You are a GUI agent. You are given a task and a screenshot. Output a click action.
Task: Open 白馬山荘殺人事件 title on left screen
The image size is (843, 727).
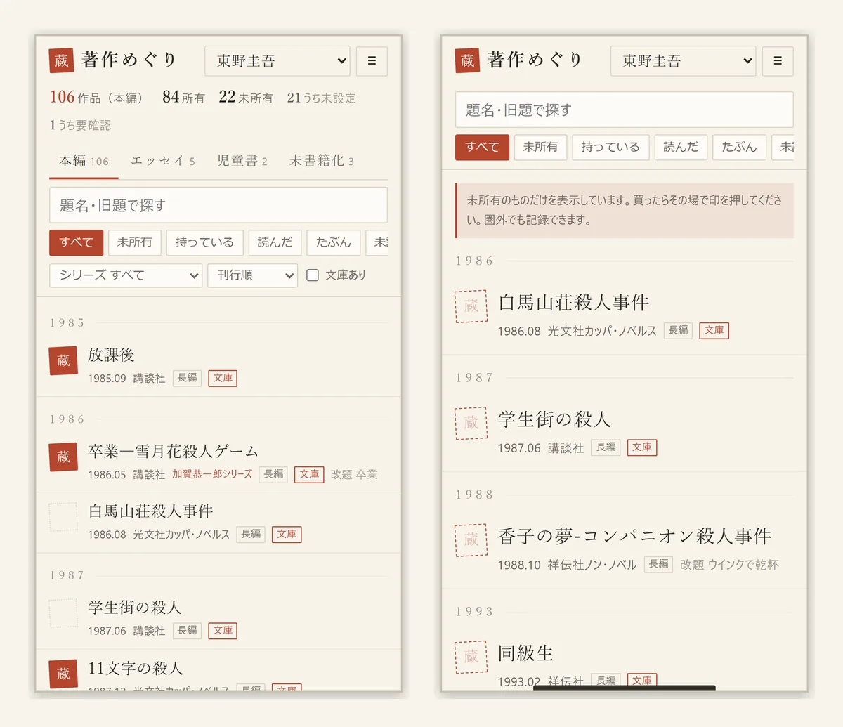tap(150, 511)
